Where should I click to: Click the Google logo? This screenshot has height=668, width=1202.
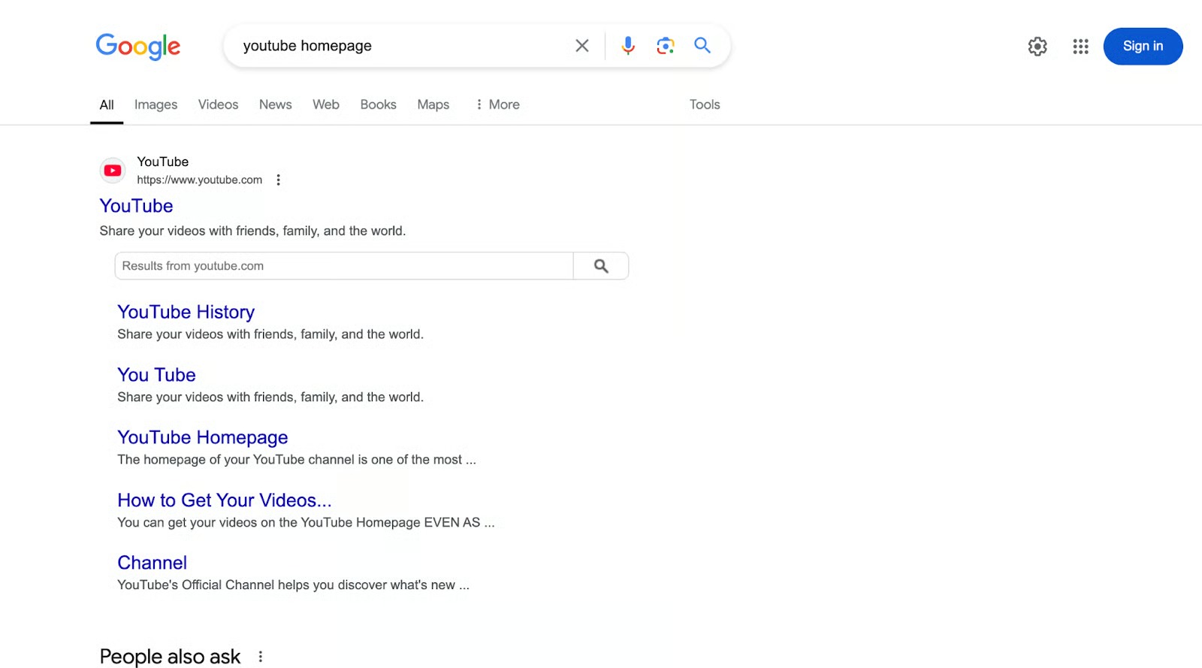(x=138, y=47)
